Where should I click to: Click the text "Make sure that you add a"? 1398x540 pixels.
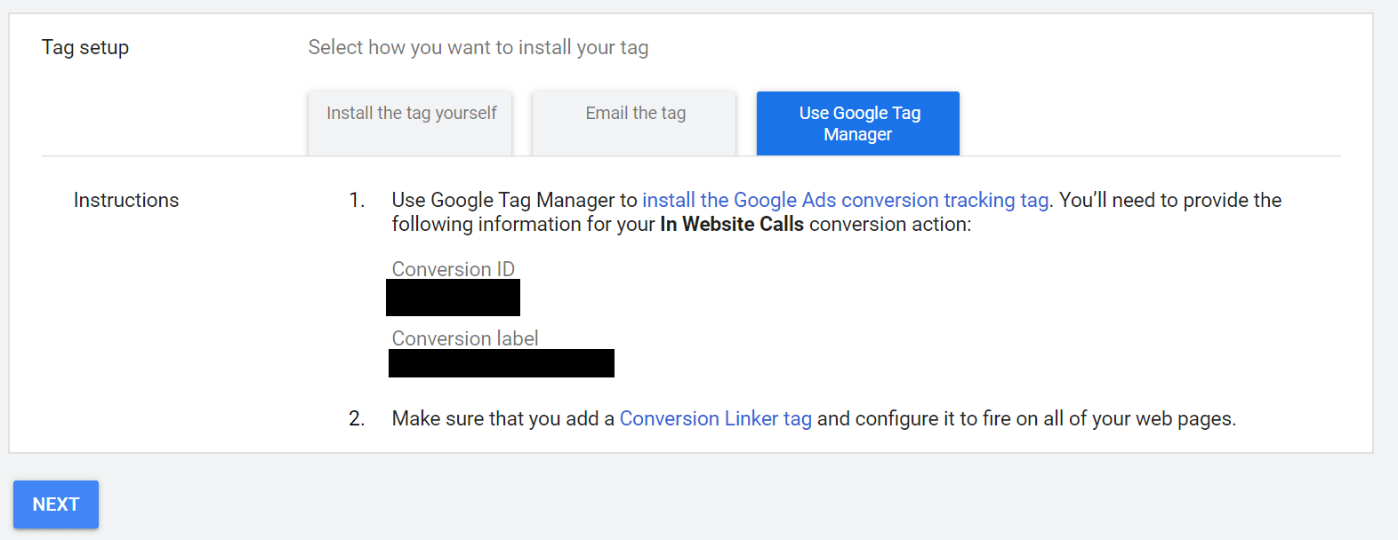[x=502, y=419]
